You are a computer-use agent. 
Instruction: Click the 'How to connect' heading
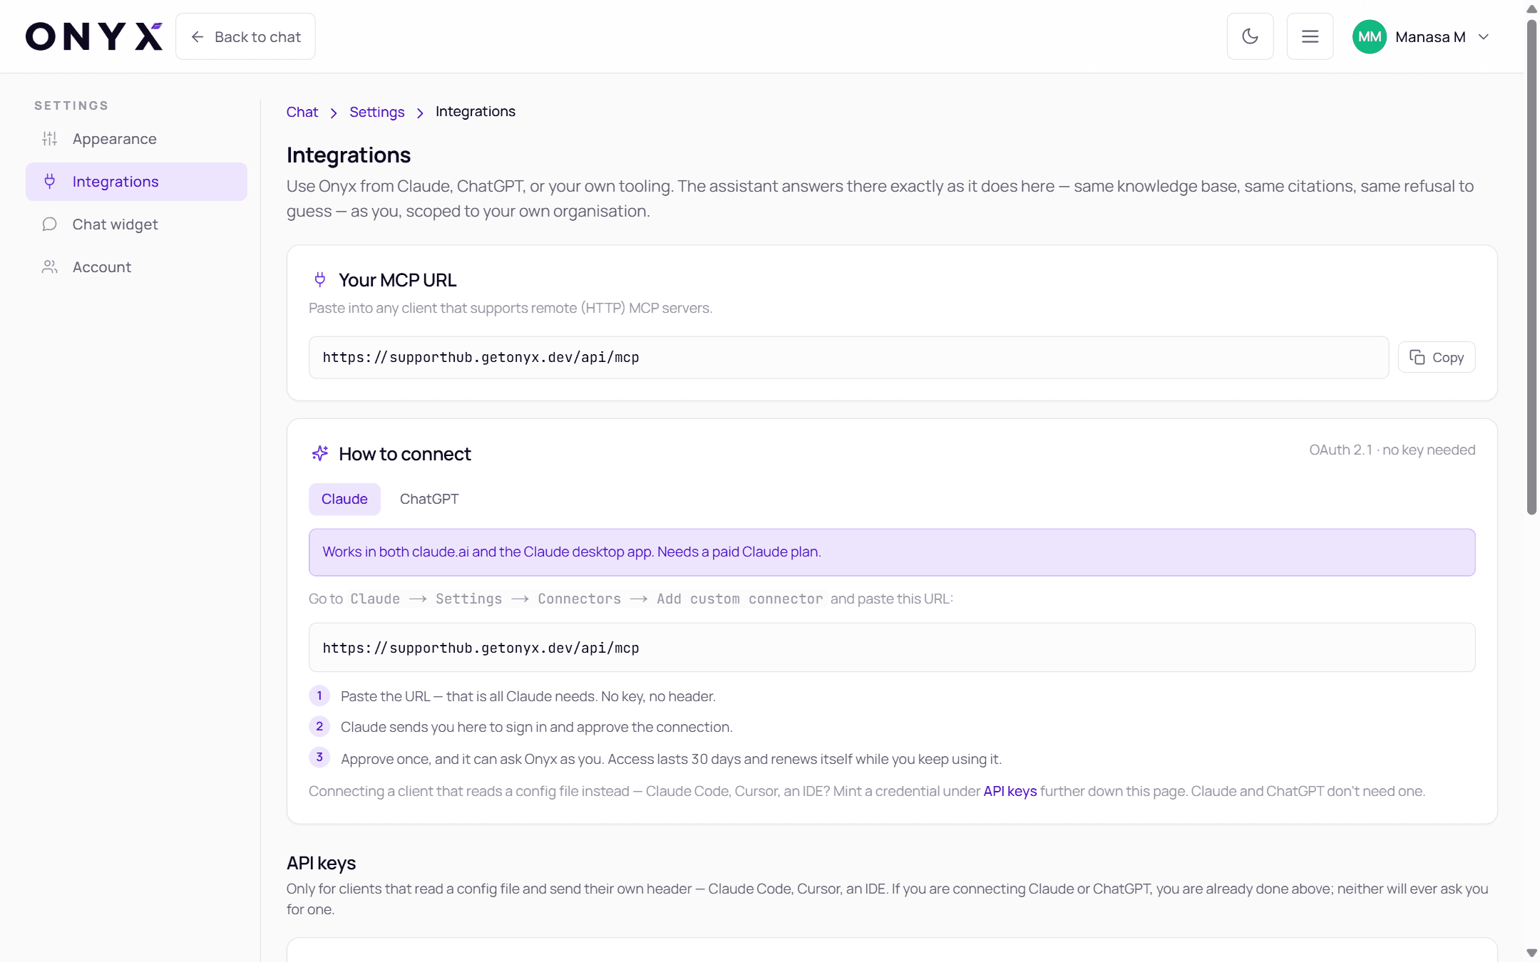tap(404, 454)
